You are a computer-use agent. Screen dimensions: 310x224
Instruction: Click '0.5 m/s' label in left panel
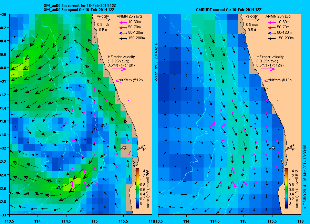point(103,25)
